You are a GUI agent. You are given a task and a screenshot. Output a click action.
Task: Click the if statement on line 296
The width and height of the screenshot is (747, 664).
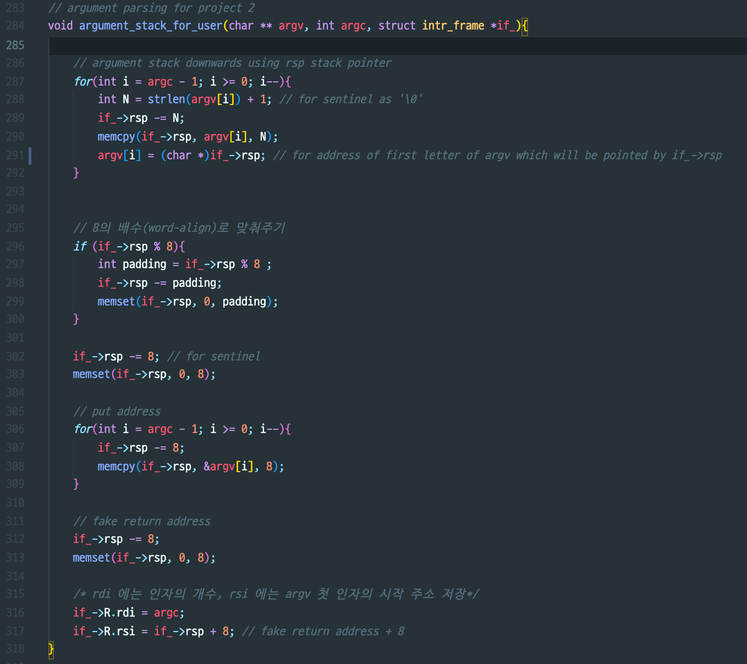(x=80, y=246)
